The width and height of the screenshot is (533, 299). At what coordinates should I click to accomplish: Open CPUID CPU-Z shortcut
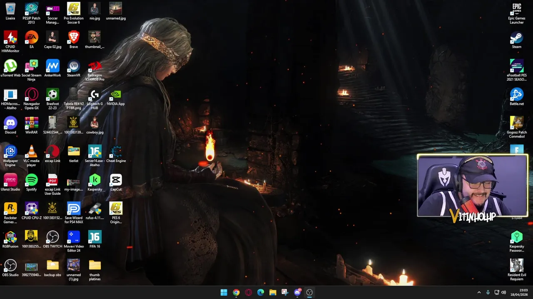pos(31,211)
